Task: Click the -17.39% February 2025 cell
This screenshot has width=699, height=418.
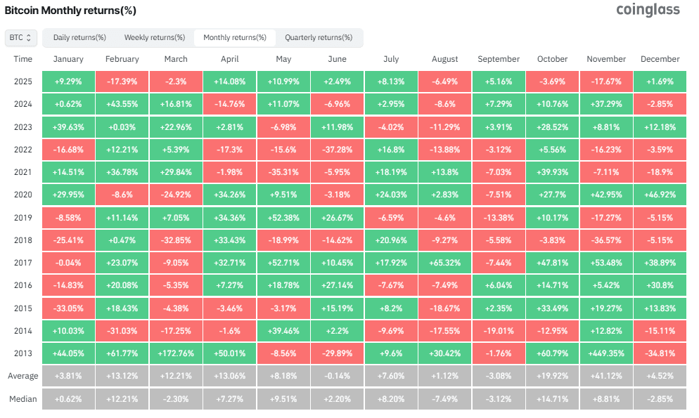Action: coord(122,81)
